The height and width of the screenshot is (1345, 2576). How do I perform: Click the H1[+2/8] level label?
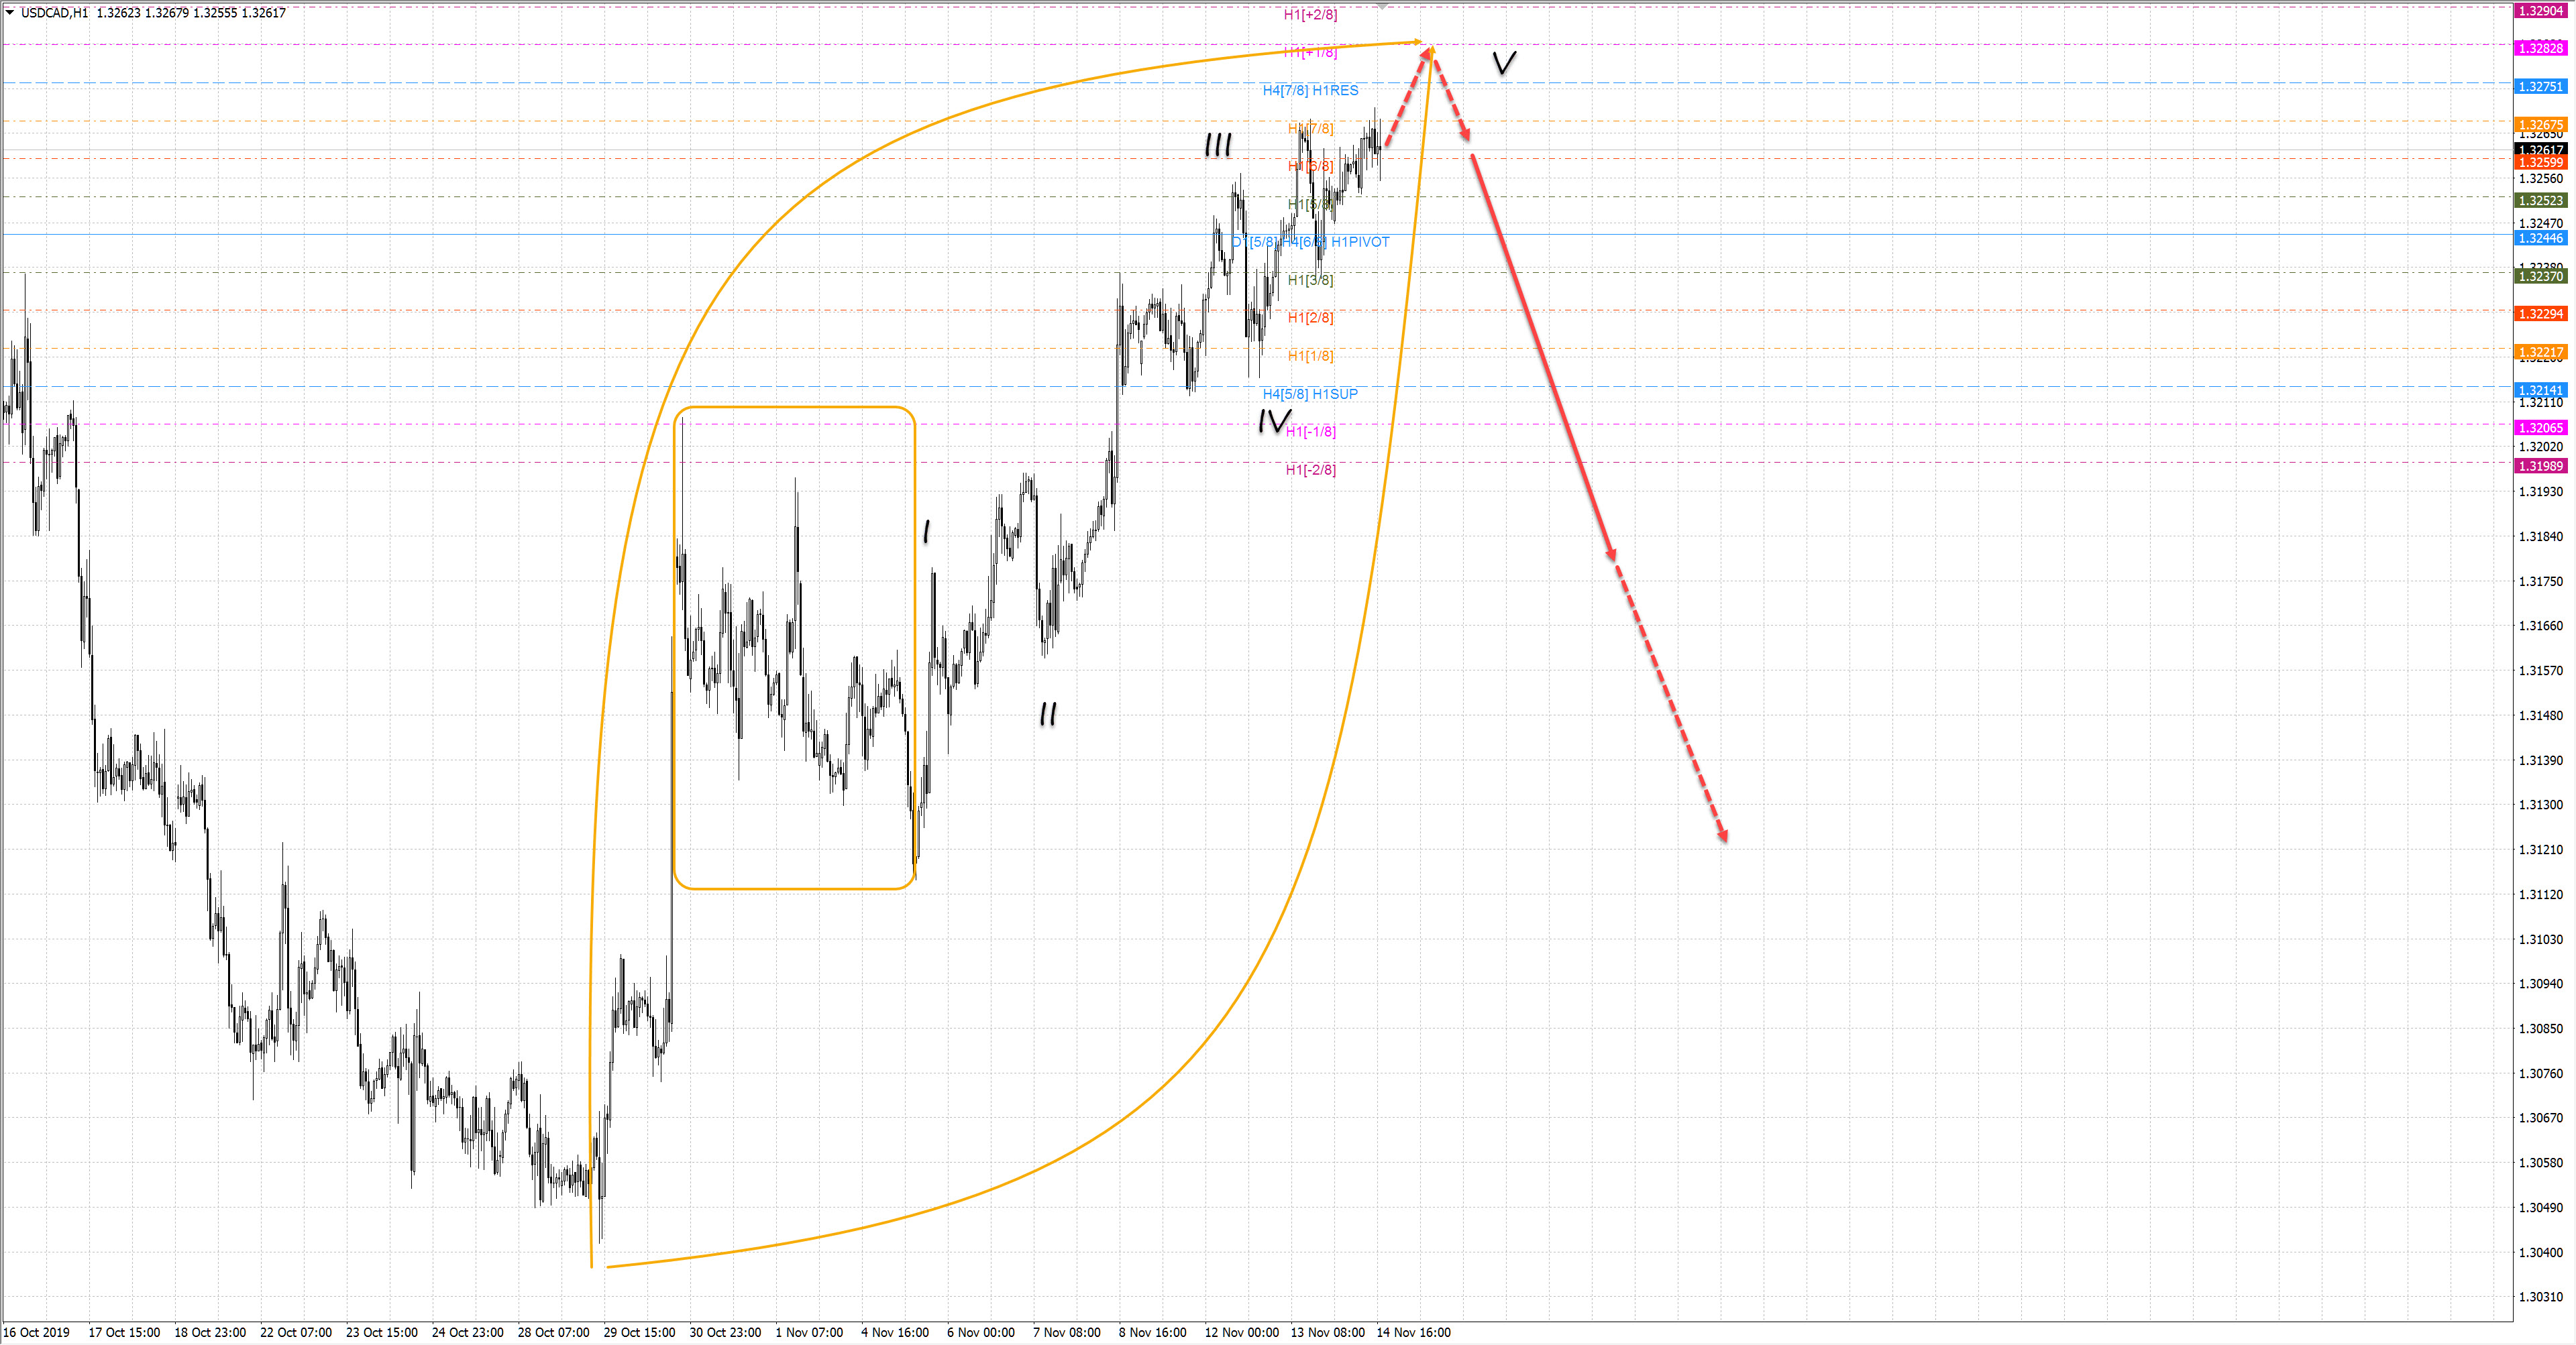[1310, 14]
